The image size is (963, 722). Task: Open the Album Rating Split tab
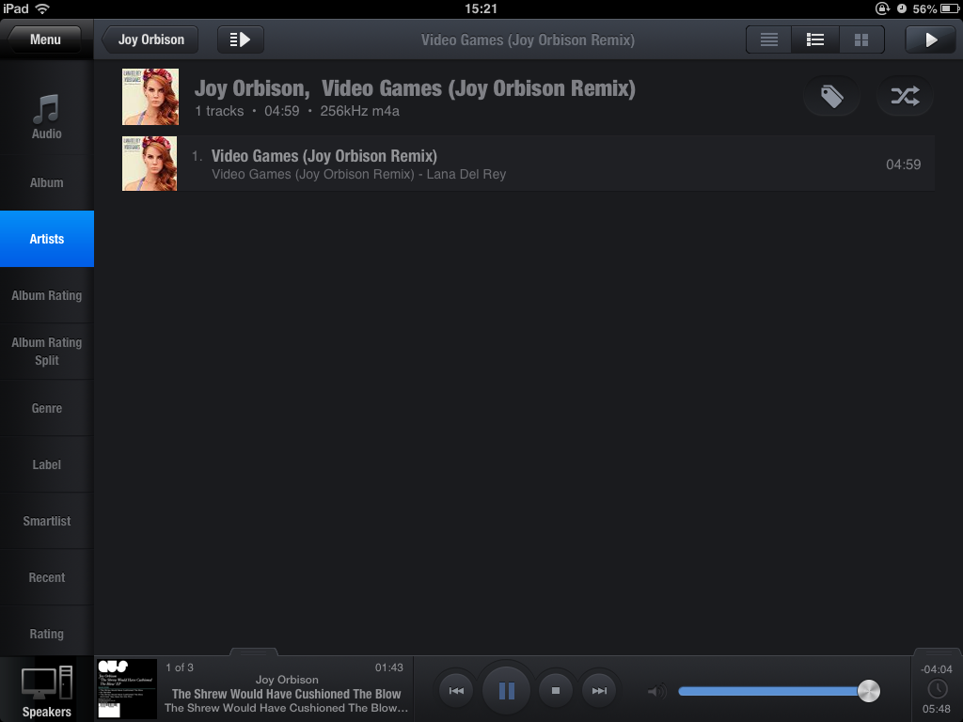click(x=47, y=352)
